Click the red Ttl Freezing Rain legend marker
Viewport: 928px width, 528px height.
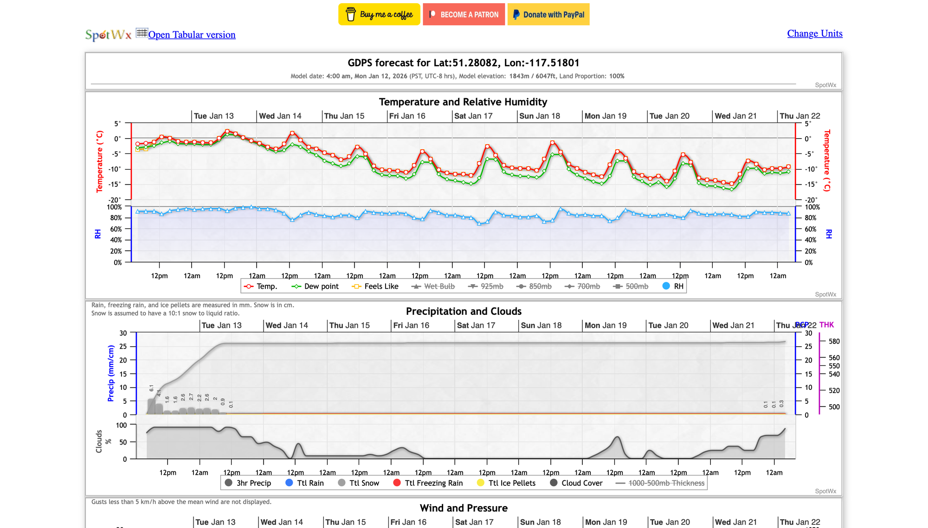pos(397,483)
